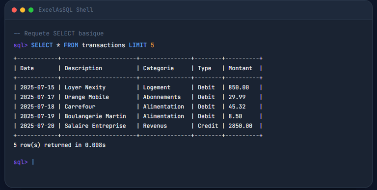Click the Date column header
This screenshot has height=190, width=377.
coord(27,68)
